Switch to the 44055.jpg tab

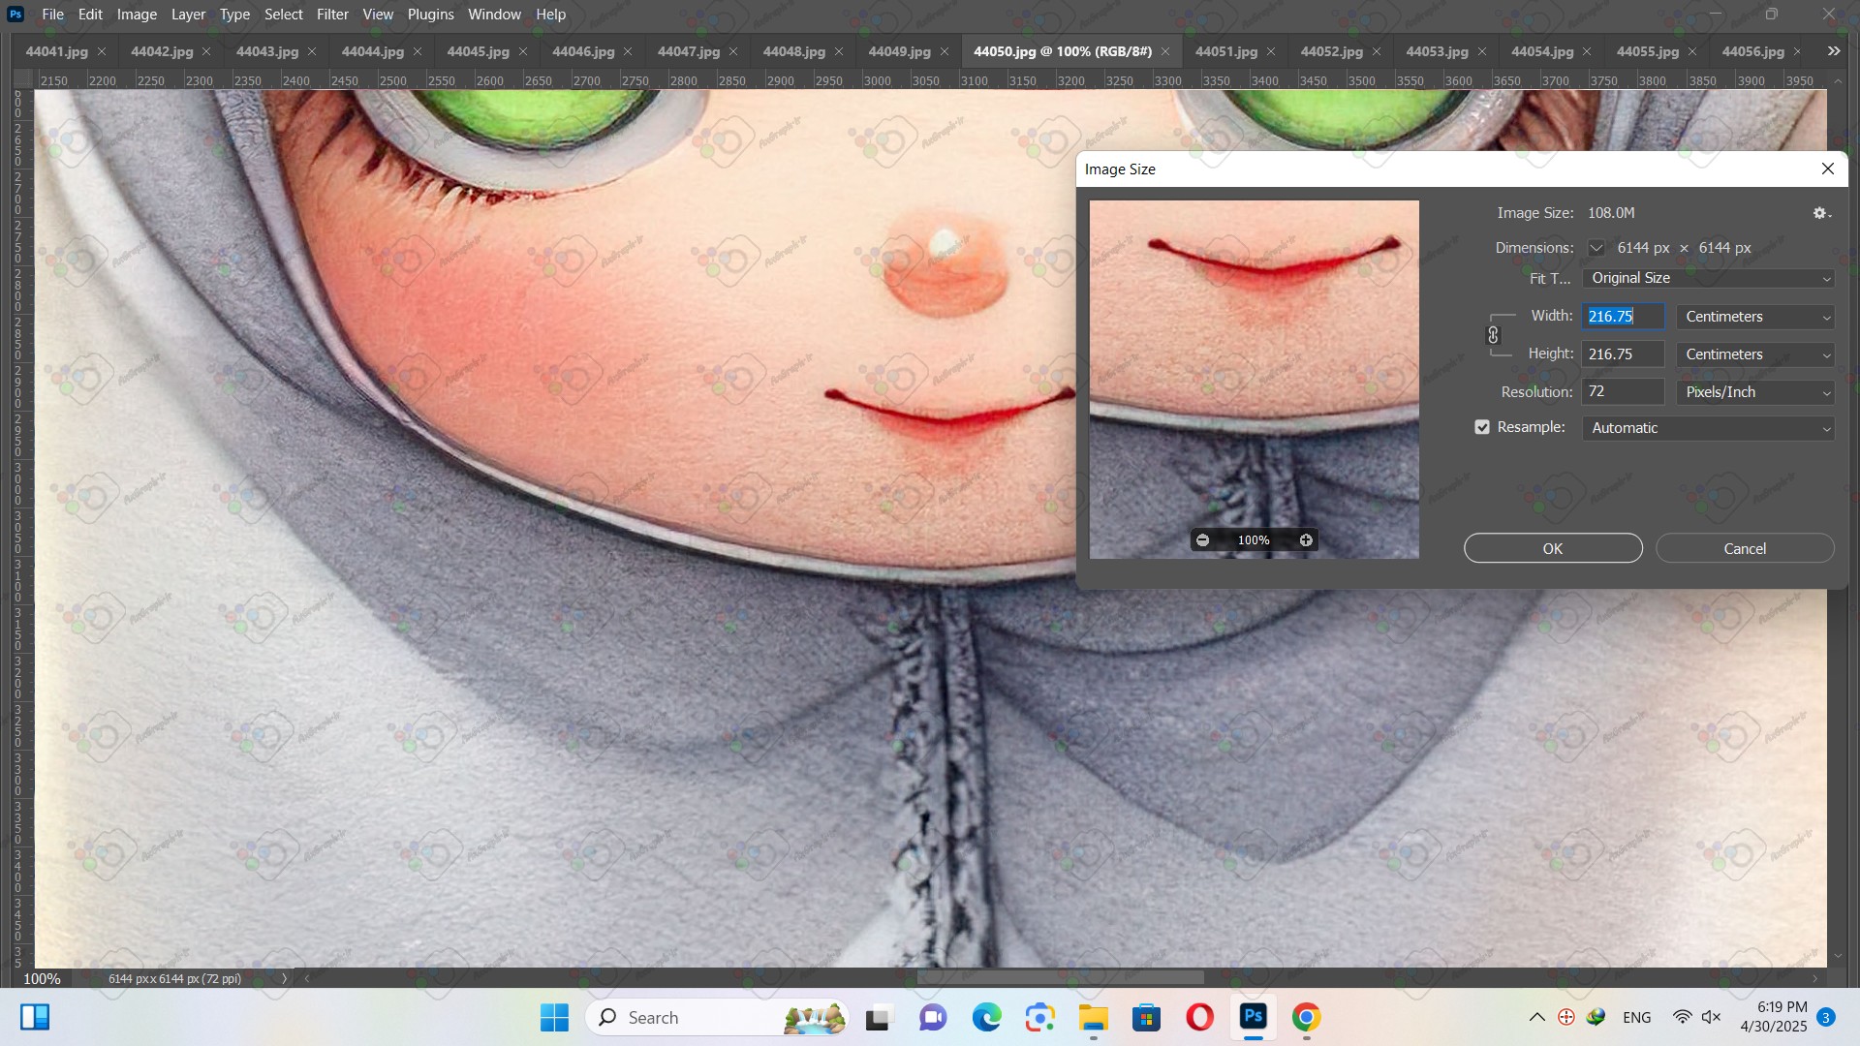coord(1647,51)
